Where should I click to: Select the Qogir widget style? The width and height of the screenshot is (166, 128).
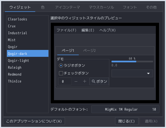click(28, 47)
